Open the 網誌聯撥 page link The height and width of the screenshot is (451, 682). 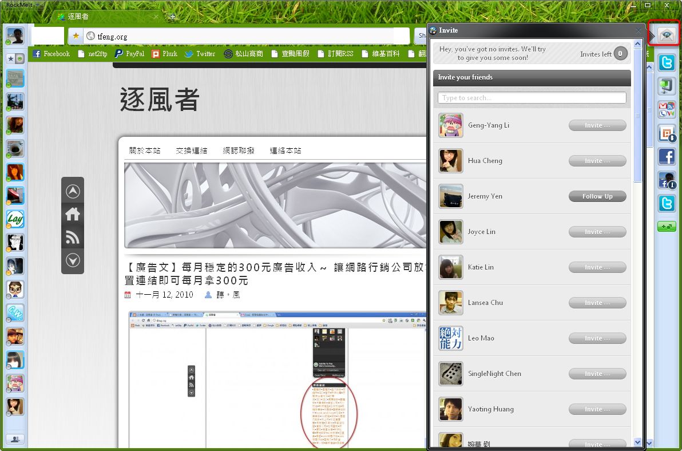click(x=239, y=151)
